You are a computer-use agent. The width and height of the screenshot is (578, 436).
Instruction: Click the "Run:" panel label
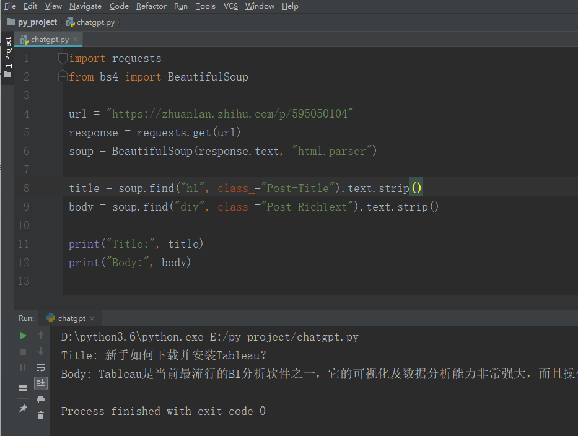[x=26, y=318]
